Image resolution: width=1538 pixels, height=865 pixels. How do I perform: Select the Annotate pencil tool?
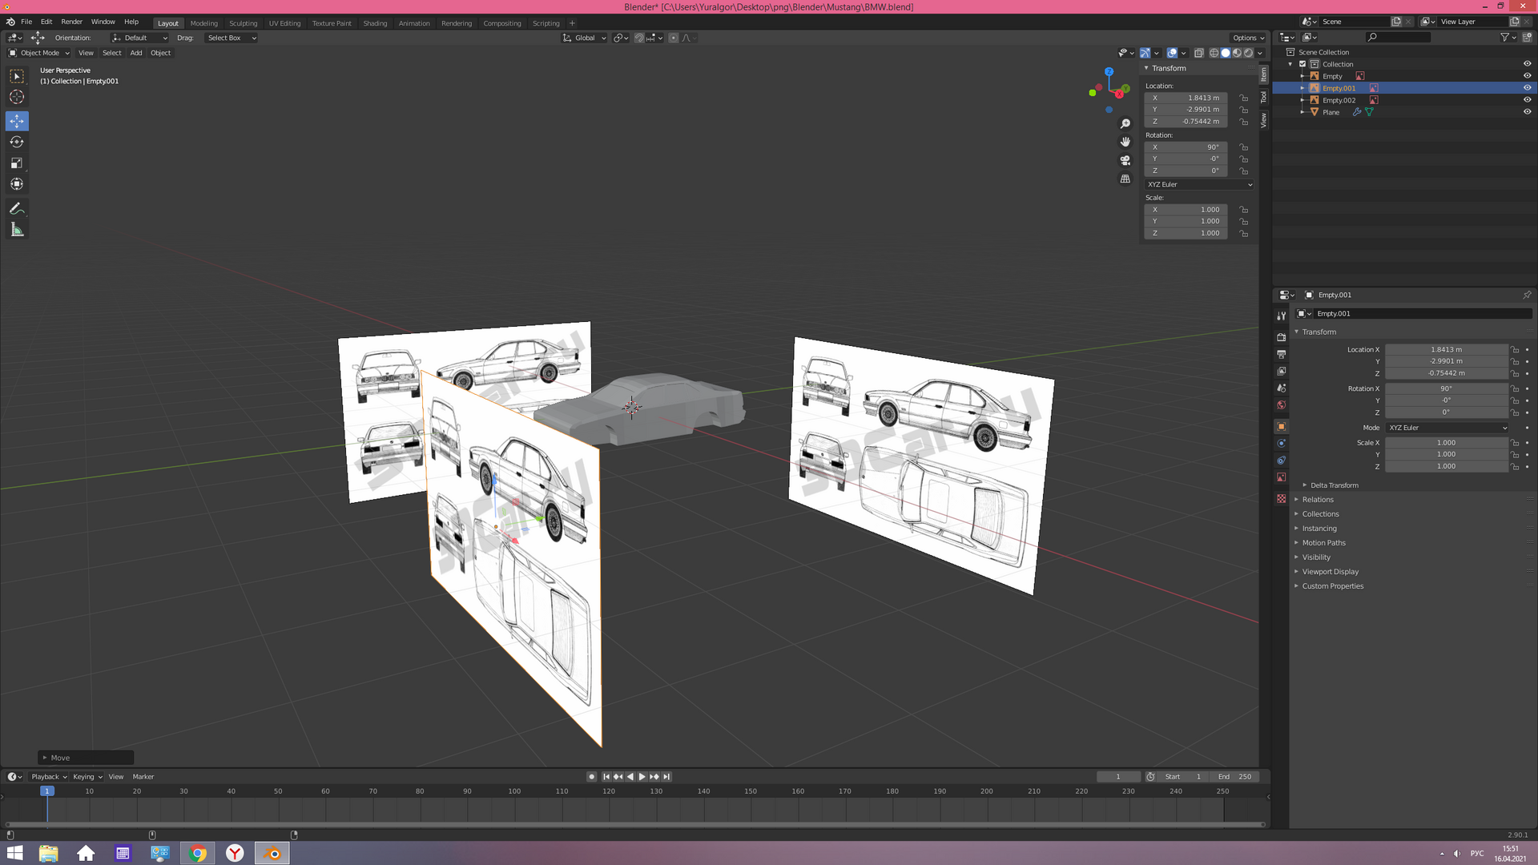pyautogui.click(x=17, y=208)
